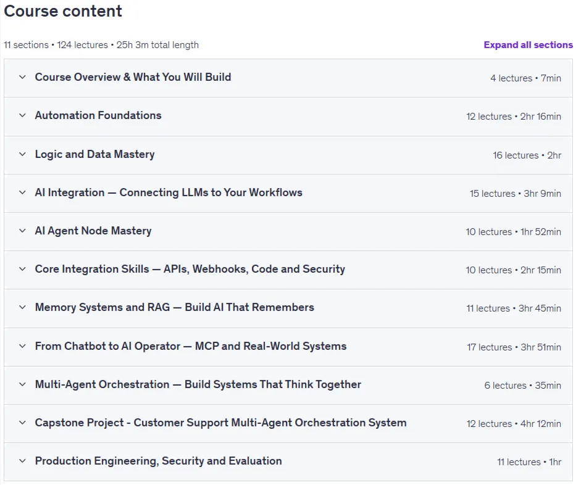Click the Expand all sections link
Image resolution: width=576 pixels, height=485 pixels.
pos(528,45)
